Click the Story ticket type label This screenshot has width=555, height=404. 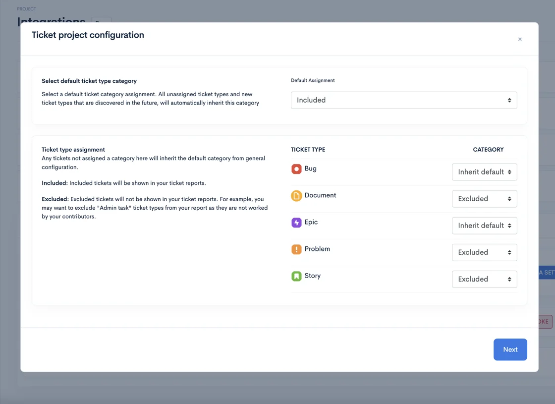click(313, 276)
